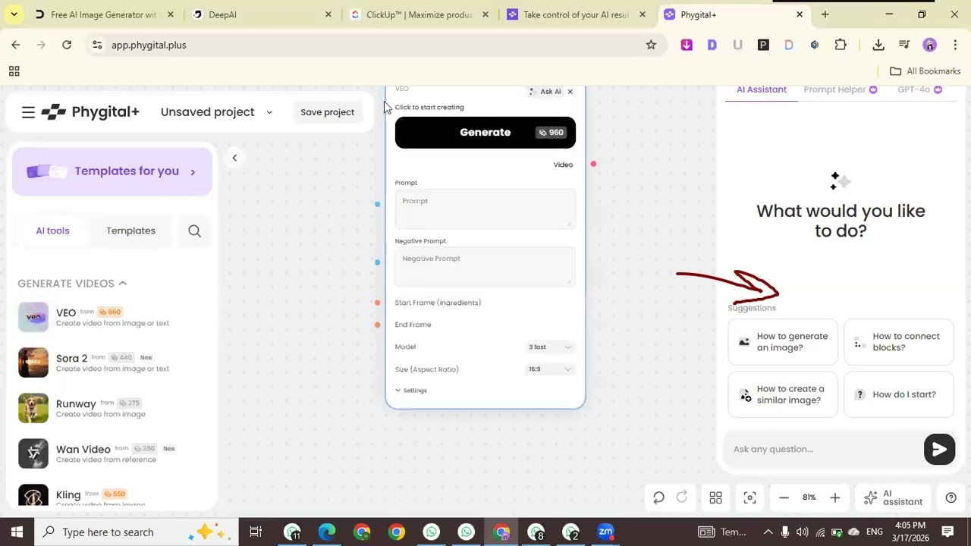The width and height of the screenshot is (971, 546).
Task: Open the GPT-4o tab
Action: point(919,89)
